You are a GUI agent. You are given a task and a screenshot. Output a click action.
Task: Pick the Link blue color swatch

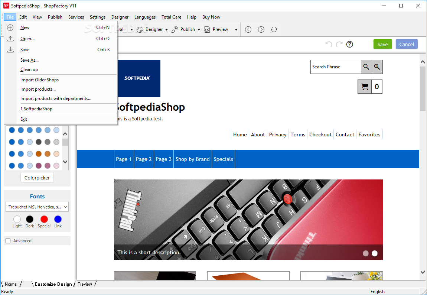(58, 219)
